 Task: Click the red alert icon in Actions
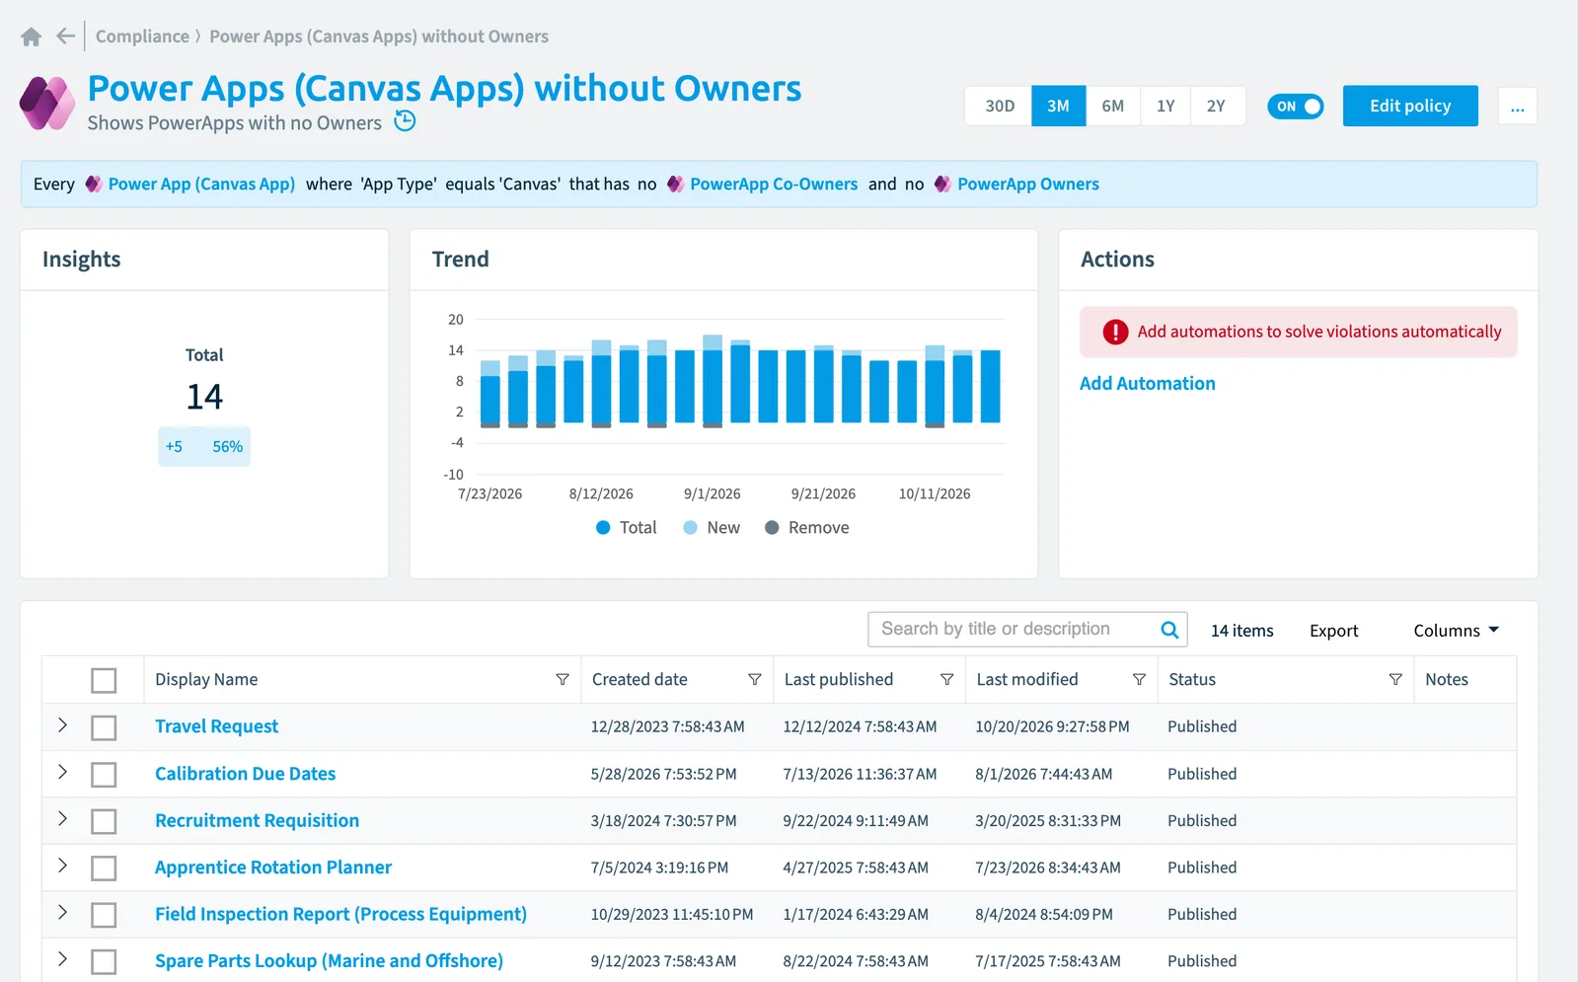point(1115,332)
